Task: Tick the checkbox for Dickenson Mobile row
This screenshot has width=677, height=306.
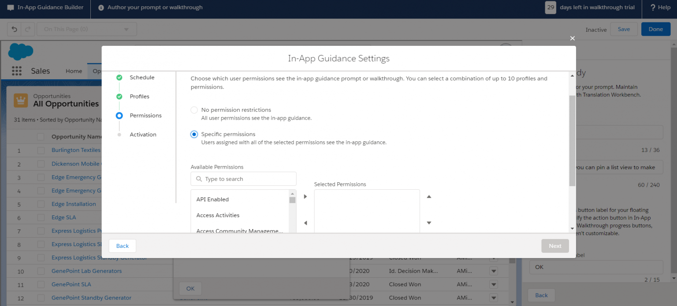Action: (x=41, y=164)
